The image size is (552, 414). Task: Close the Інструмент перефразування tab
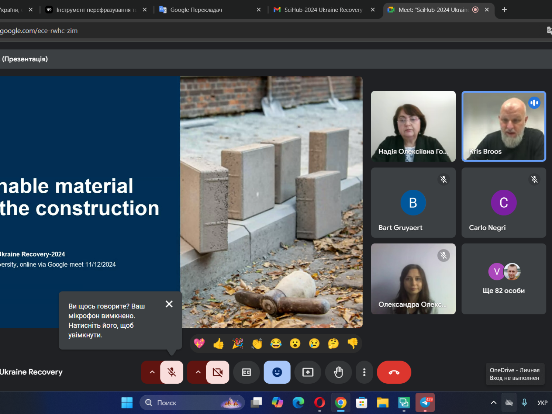145,10
